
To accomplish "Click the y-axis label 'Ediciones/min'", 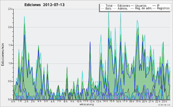I will point(3,55).
